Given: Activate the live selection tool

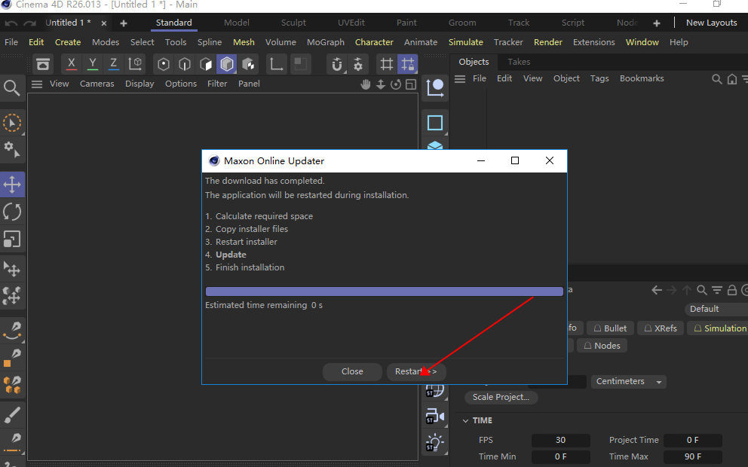Looking at the screenshot, I should click(12, 123).
